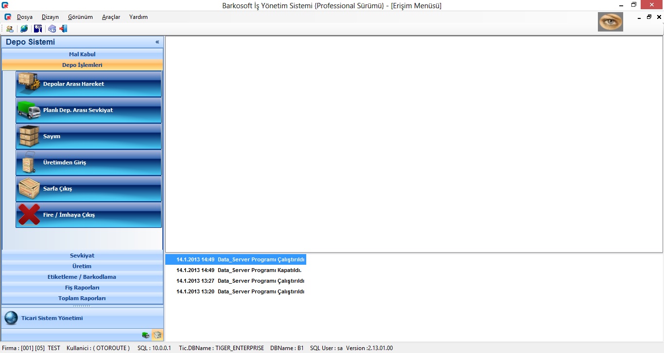The width and height of the screenshot is (664, 353).
Task: Expand the Sevkiyat section
Action: (x=83, y=256)
